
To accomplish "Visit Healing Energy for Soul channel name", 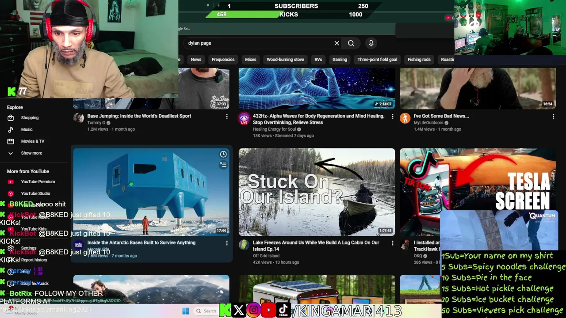I will [274, 129].
